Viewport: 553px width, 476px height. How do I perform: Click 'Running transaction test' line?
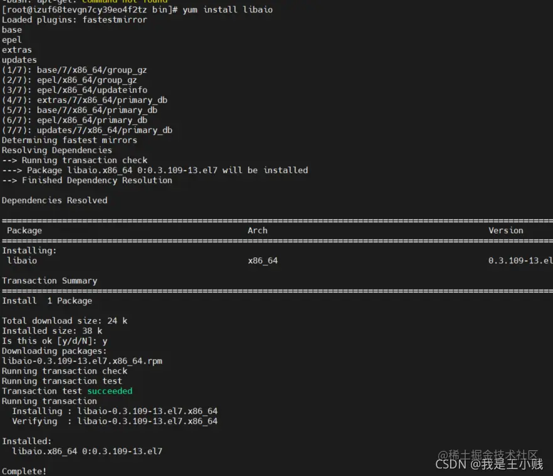61,381
